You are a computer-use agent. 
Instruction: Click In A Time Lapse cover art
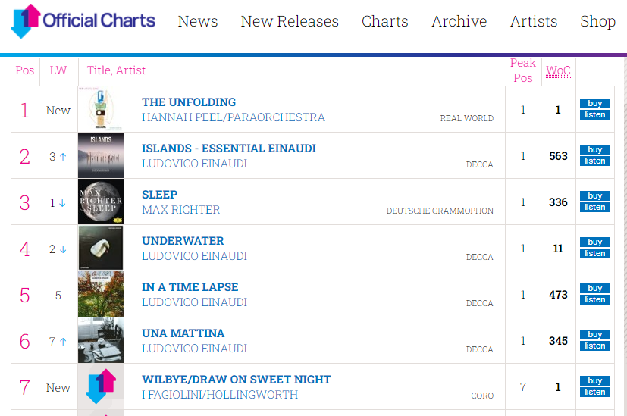point(101,294)
